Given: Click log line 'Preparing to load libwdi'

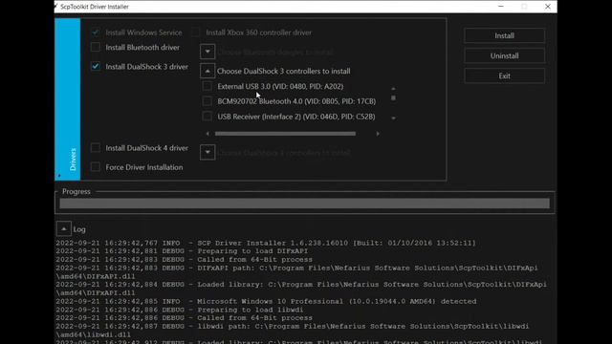Looking at the screenshot, I should pyautogui.click(x=180, y=310).
